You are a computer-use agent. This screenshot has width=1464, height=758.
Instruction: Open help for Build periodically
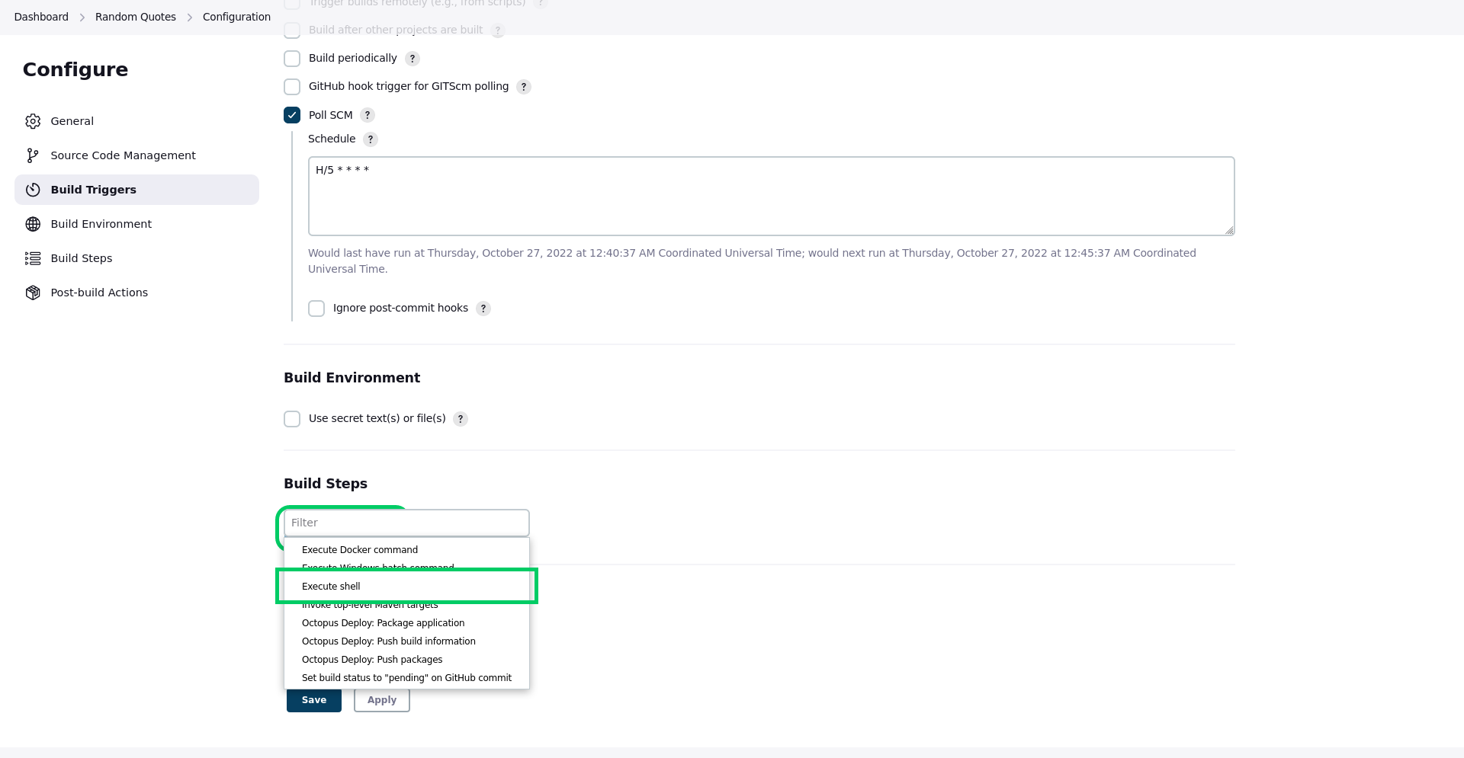click(413, 59)
